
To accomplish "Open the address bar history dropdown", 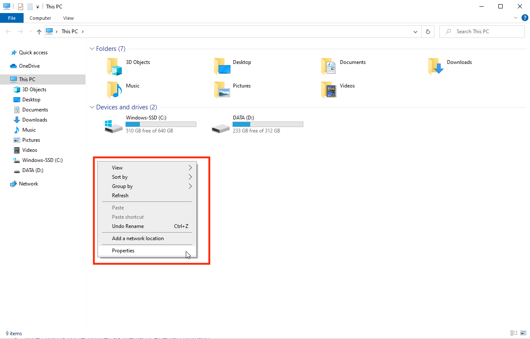I will [415, 32].
